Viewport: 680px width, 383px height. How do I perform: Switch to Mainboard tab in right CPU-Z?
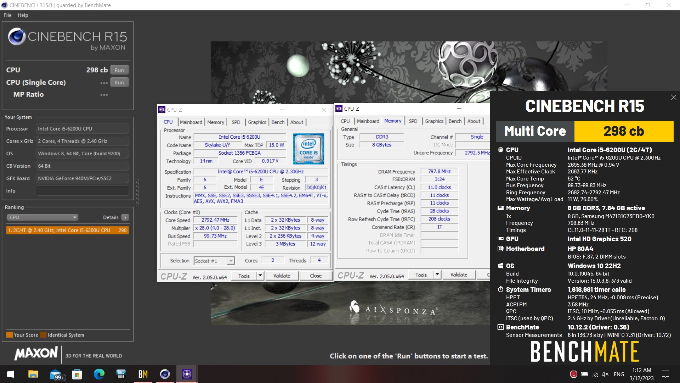[x=368, y=121]
